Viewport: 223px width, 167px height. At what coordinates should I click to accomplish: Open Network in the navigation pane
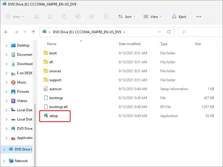18,161
